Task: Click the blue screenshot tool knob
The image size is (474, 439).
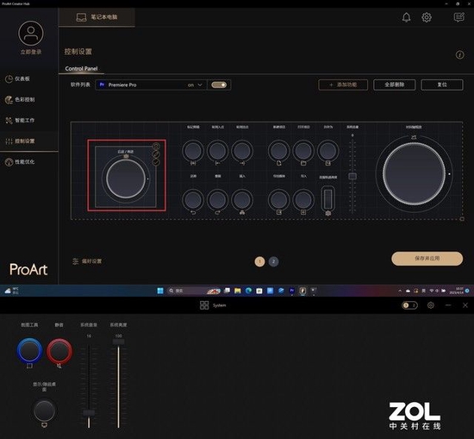Action: coord(29,351)
